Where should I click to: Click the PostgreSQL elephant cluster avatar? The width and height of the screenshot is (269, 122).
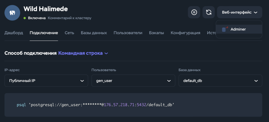click(x=12, y=13)
